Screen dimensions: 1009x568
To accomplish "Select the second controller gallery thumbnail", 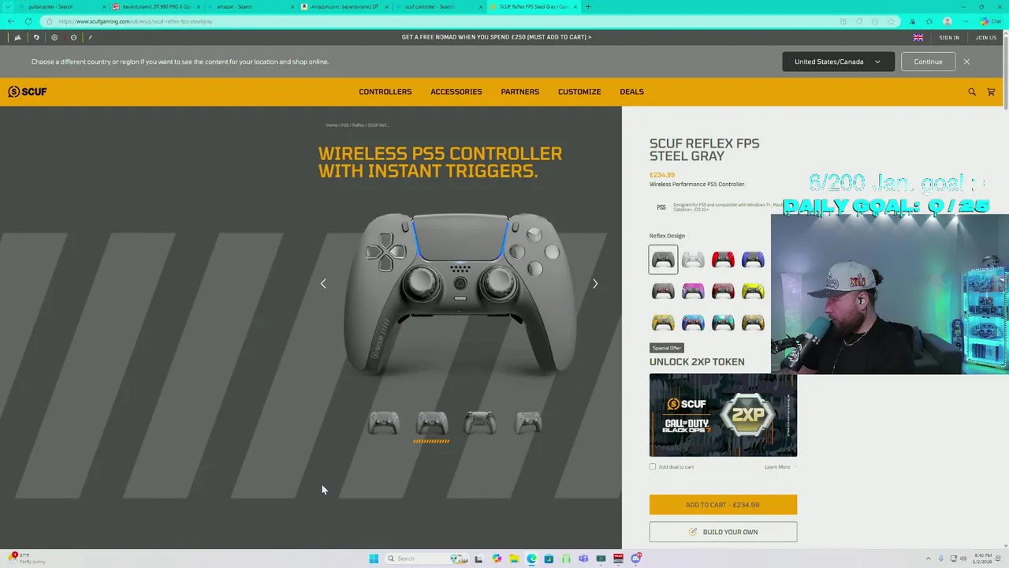I will click(x=432, y=424).
